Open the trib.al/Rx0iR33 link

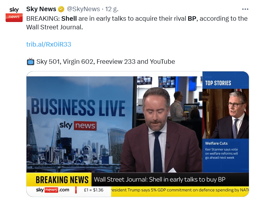48,44
